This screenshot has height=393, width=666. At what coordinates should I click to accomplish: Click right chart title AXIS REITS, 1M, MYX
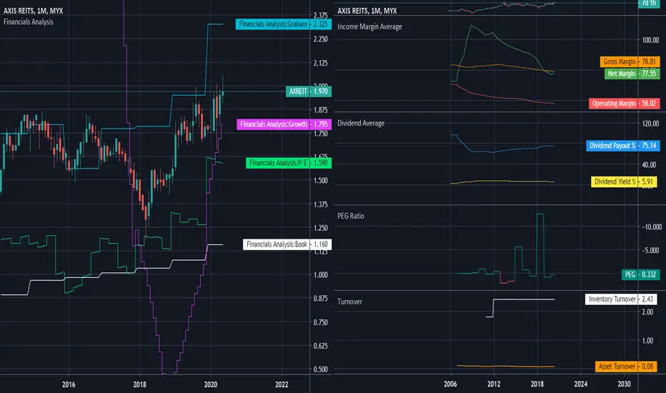pyautogui.click(x=367, y=11)
